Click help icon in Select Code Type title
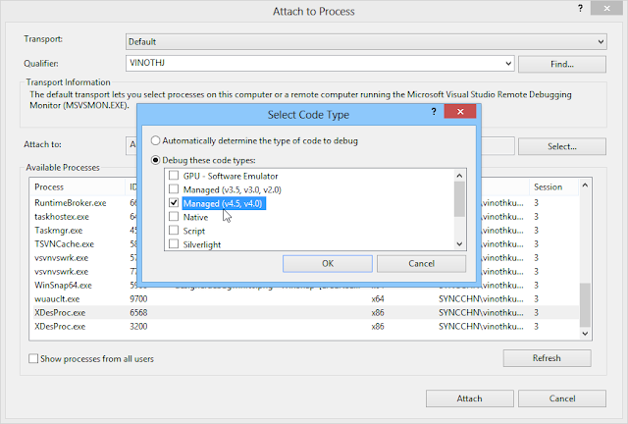 (434, 112)
